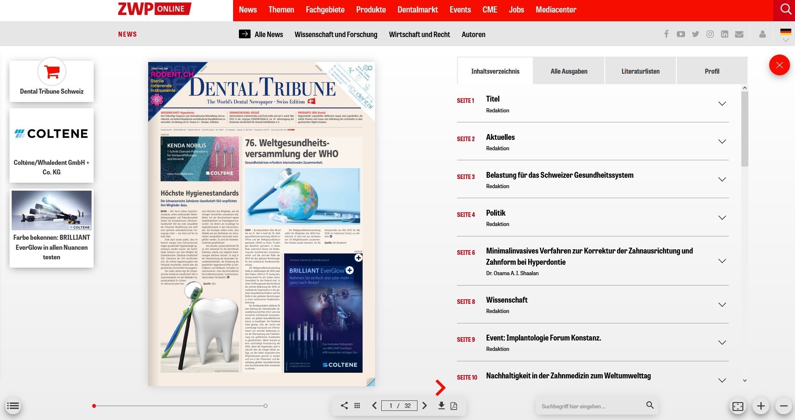Image resolution: width=795 pixels, height=420 pixels.
Task: Open the Jobs menu item
Action: pos(516,10)
